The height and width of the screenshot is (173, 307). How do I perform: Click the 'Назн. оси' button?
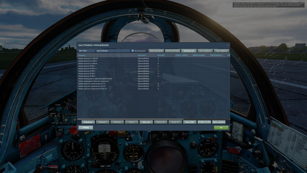coord(146,122)
